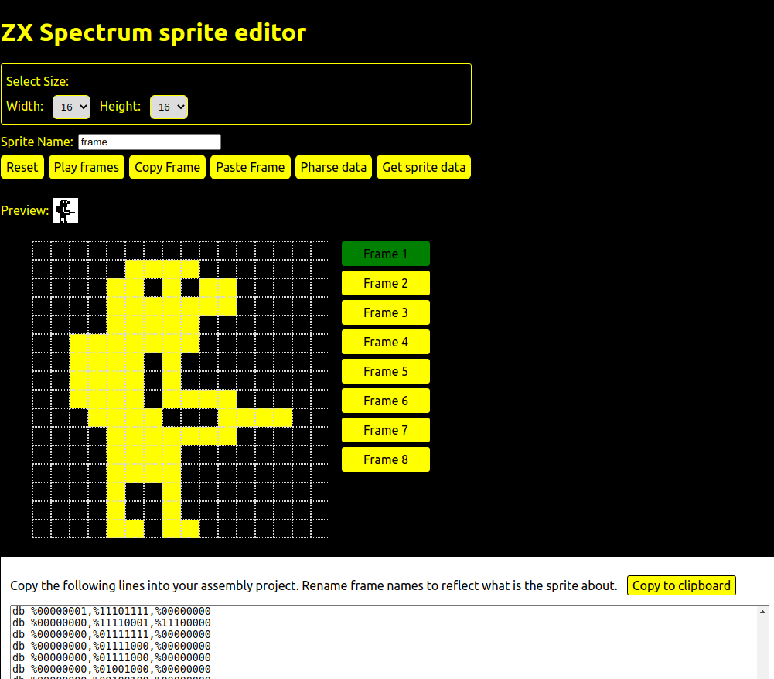Switch to Frame 7

coord(386,430)
